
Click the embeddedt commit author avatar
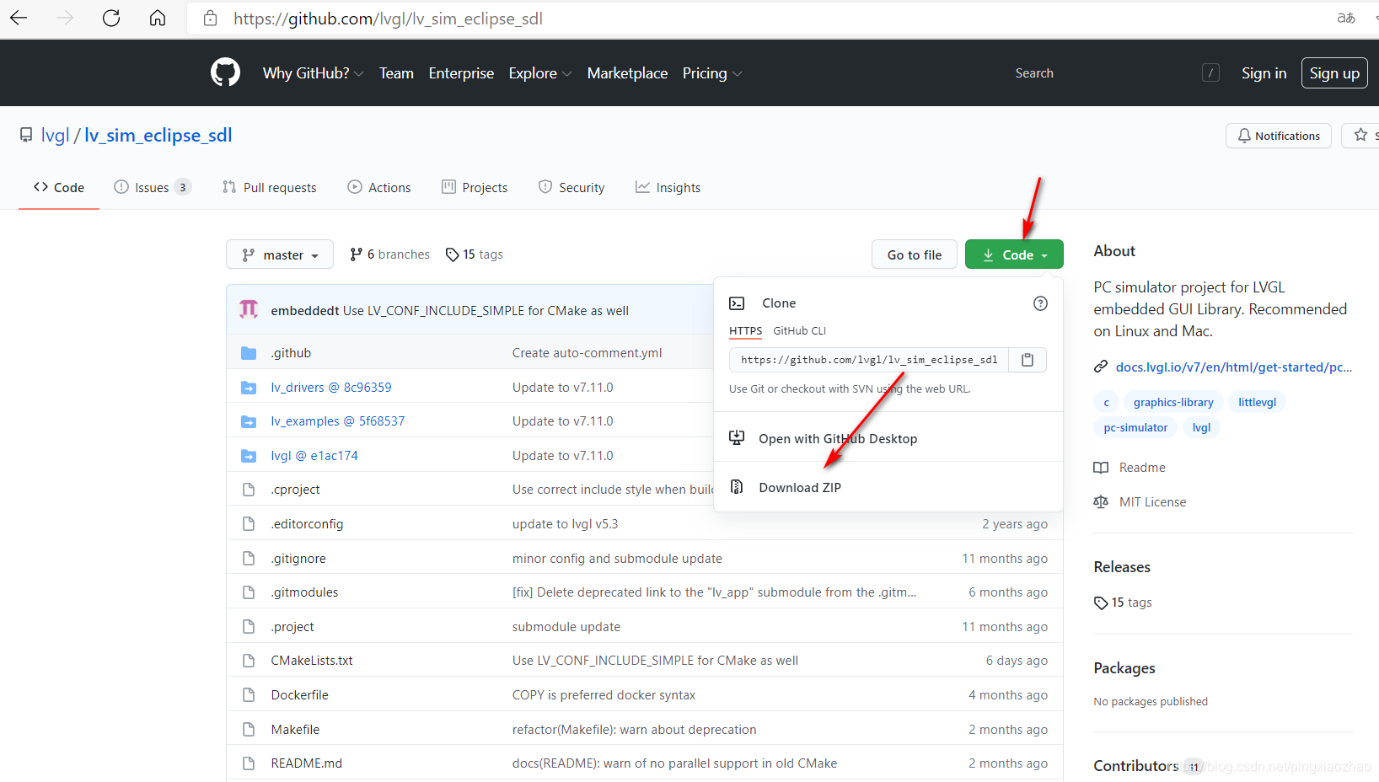click(249, 310)
